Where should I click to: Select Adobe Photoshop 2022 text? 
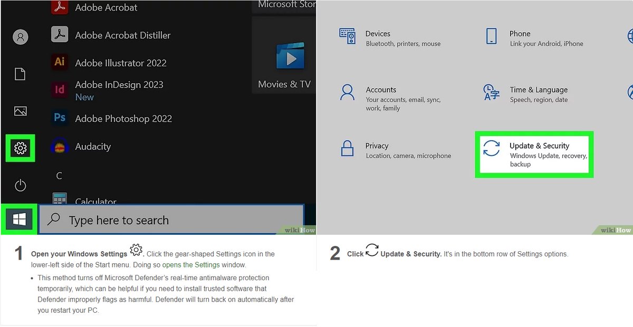[123, 118]
